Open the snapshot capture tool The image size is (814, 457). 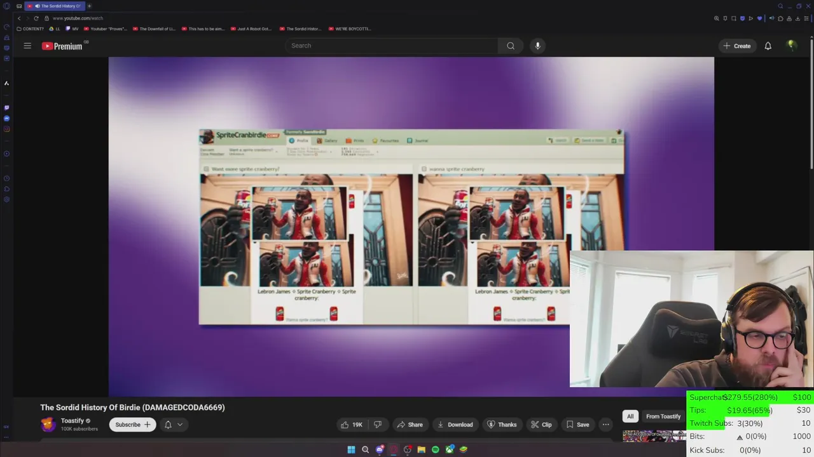[x=734, y=18]
